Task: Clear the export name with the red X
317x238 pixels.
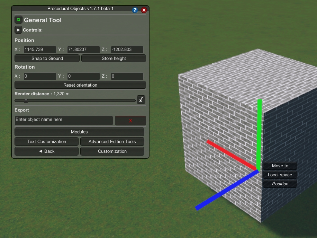Action: coord(130,120)
